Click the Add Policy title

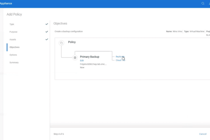14,14
